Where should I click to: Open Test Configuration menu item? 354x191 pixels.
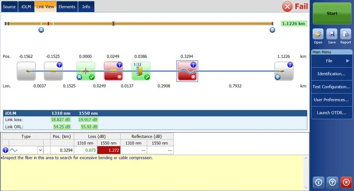(x=331, y=87)
